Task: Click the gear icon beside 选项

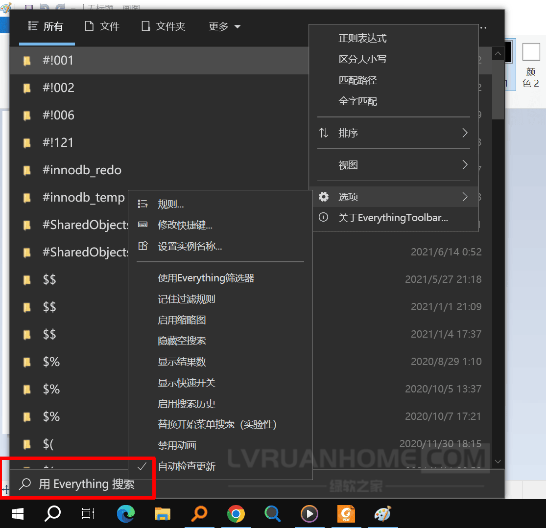Action: [x=324, y=197]
